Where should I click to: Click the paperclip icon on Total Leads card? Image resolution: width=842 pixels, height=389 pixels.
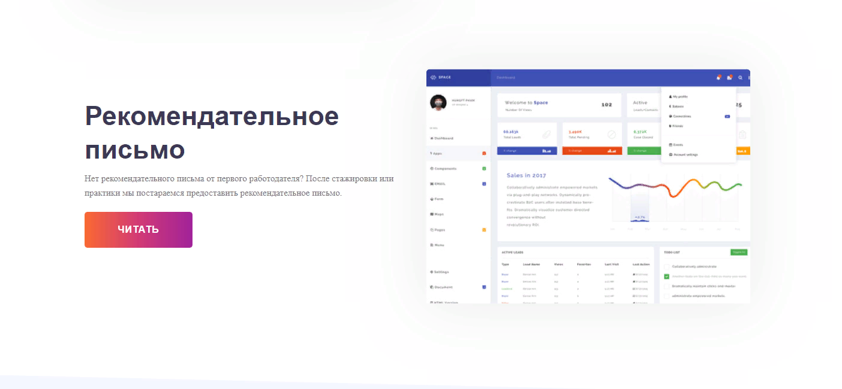[x=546, y=135]
